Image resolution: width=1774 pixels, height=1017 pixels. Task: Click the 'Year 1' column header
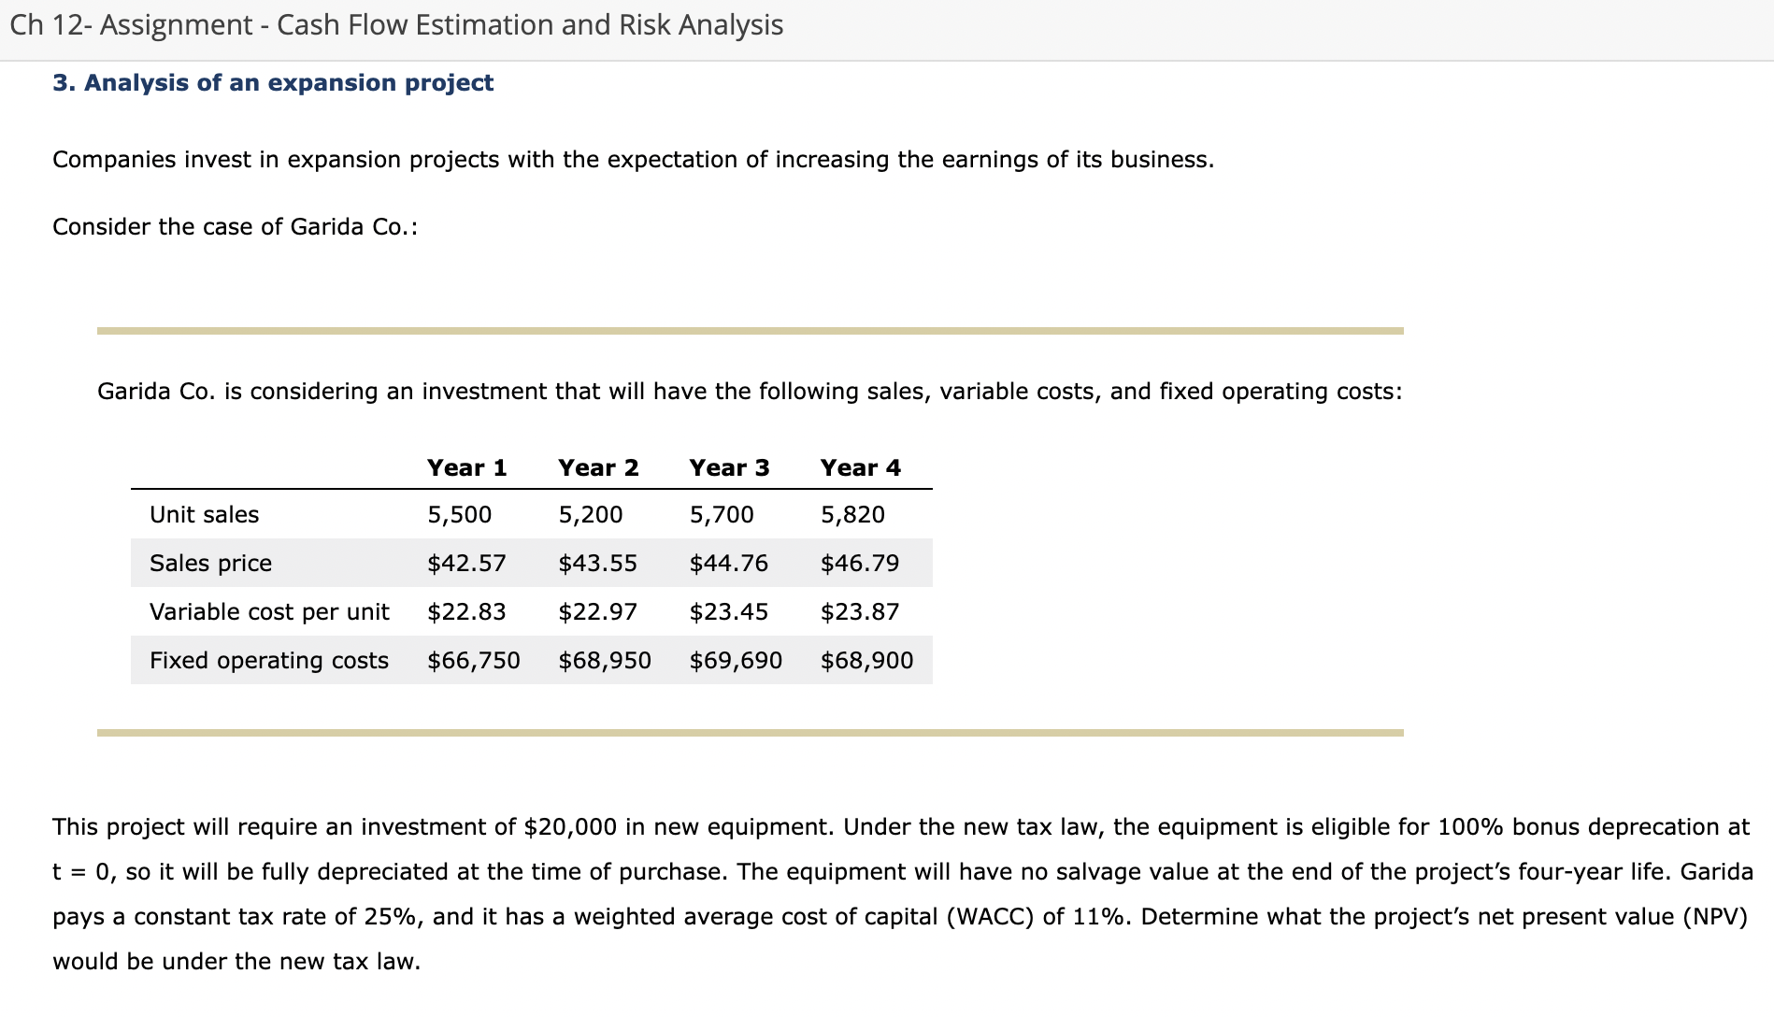(x=467, y=467)
